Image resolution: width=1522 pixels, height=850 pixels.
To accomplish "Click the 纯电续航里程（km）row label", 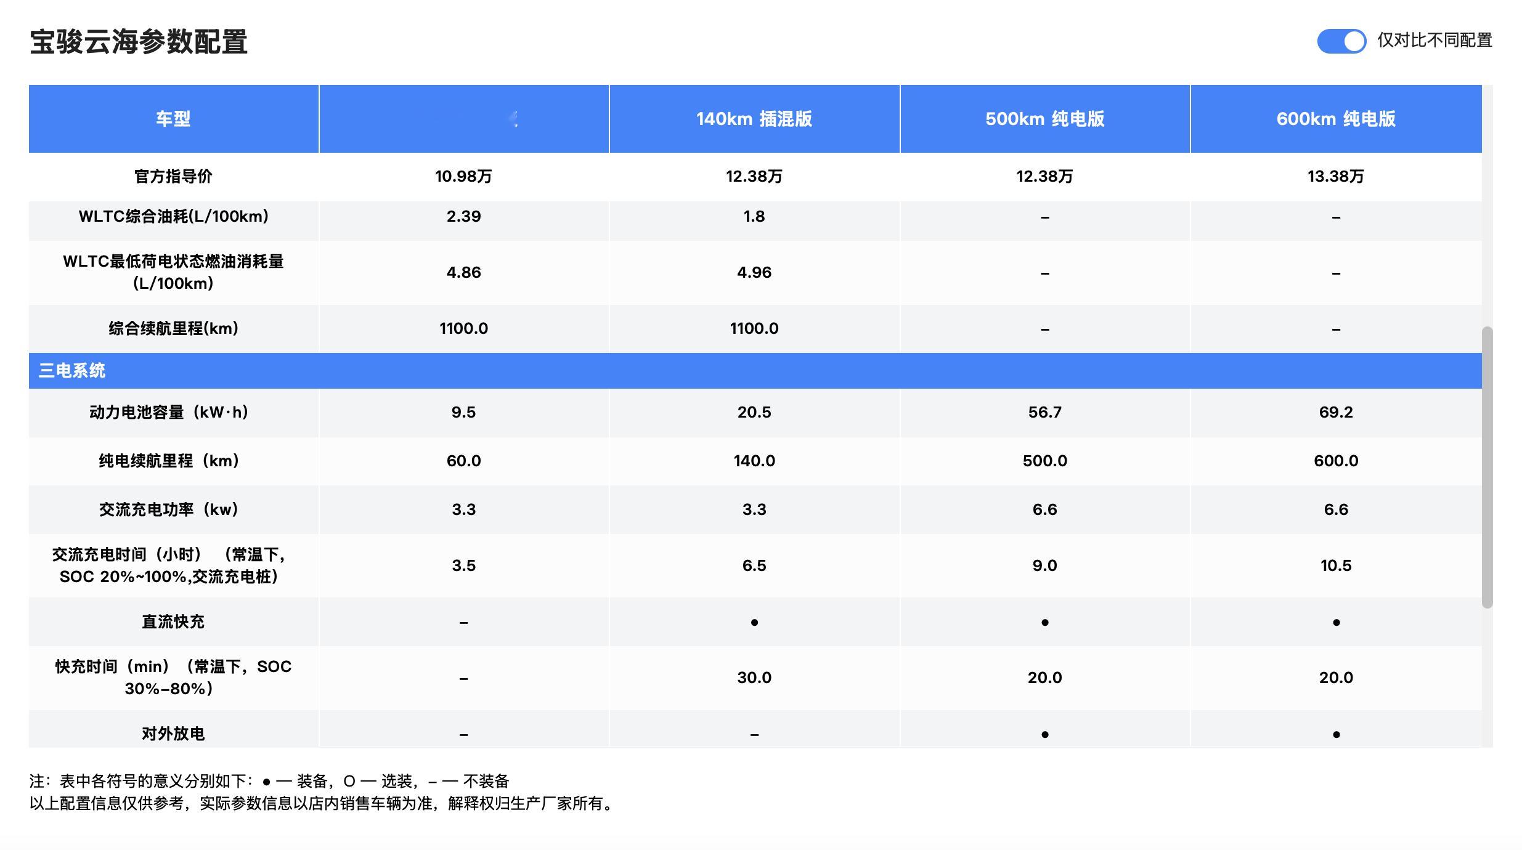I will click(x=169, y=461).
